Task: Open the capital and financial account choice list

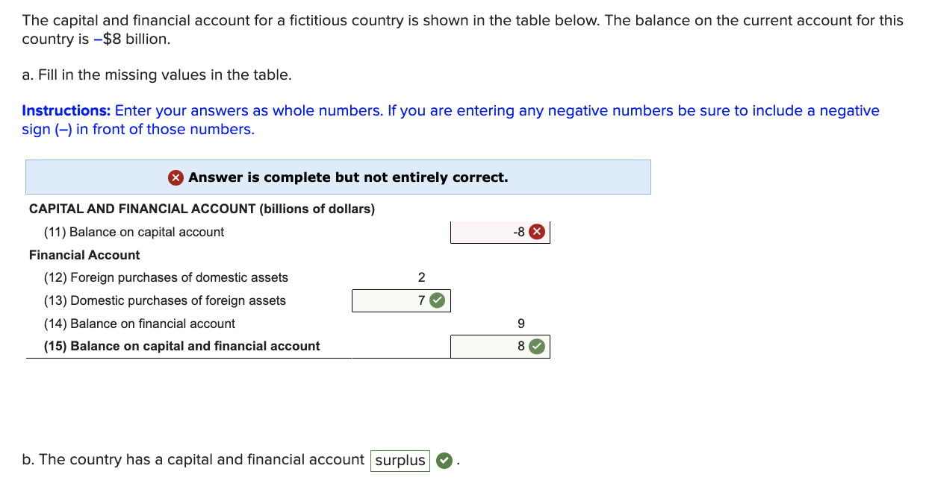Action: coord(400,460)
